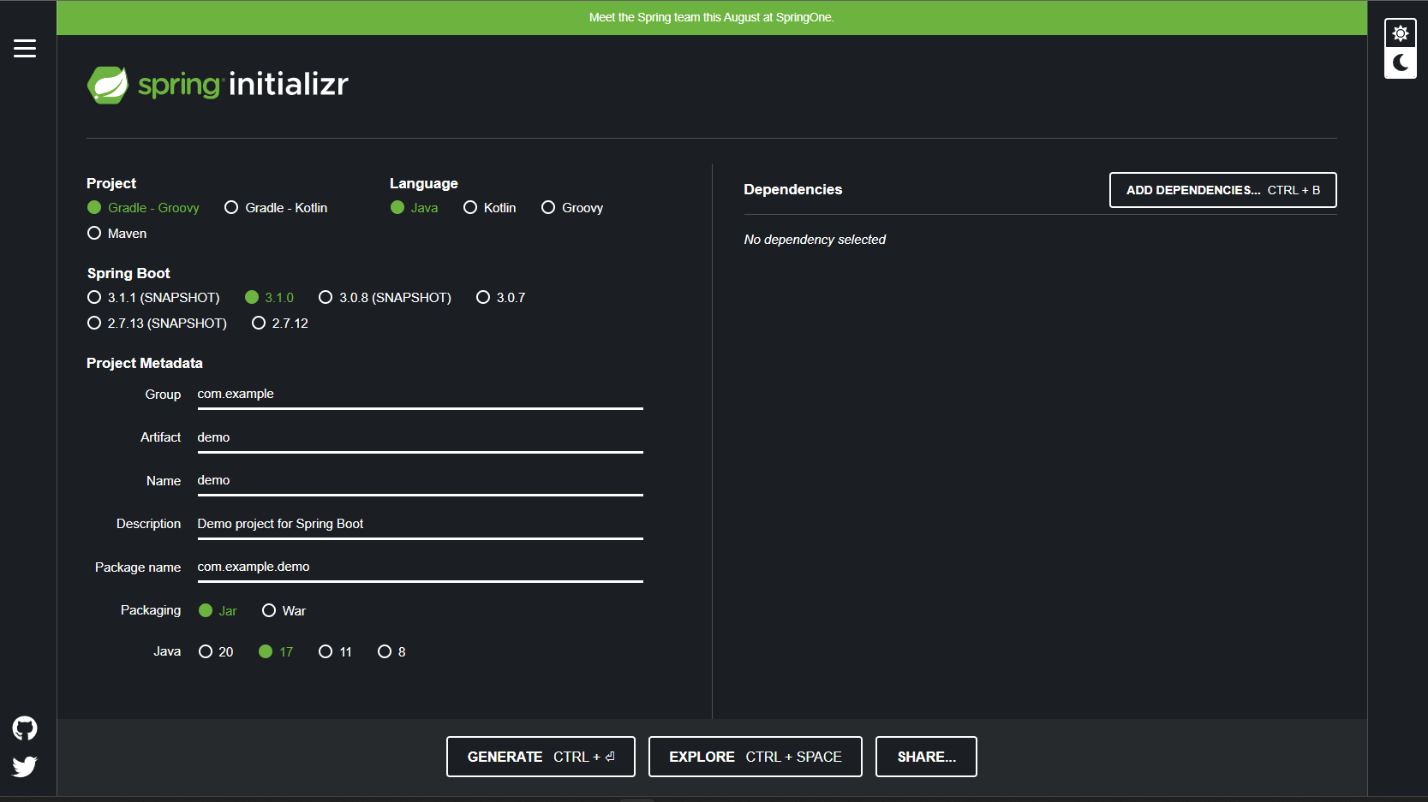
Task: Edit the Name field
Action: click(420, 481)
